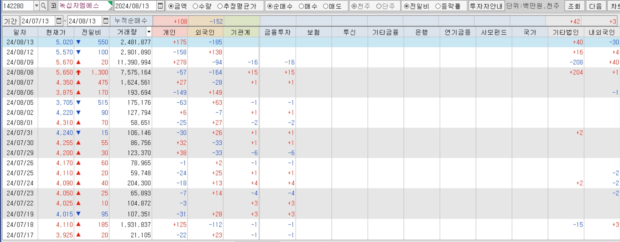Image resolution: width=620 pixels, height=242 pixels.
Task: Click the cumulative foreign value -152
Action: (216, 21)
